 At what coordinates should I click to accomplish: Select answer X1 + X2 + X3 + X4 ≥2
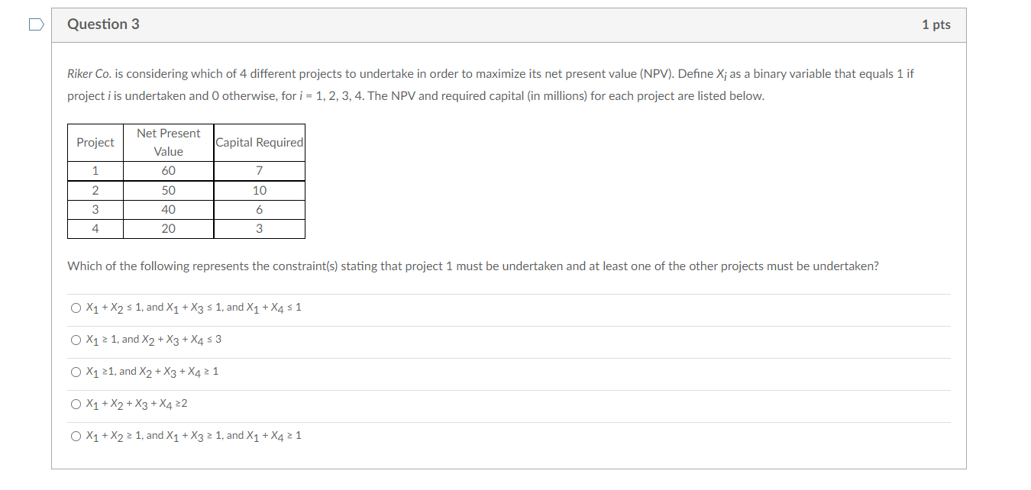coord(76,404)
